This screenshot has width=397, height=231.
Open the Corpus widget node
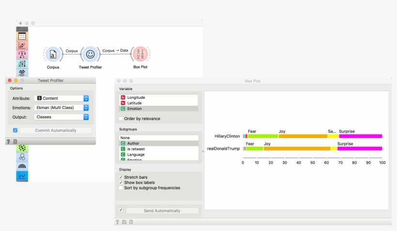pyautogui.click(x=53, y=54)
